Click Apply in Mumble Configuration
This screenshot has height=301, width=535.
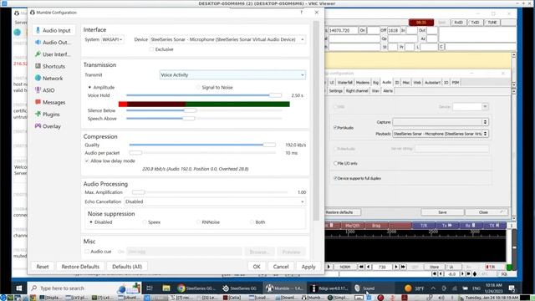[308, 267]
